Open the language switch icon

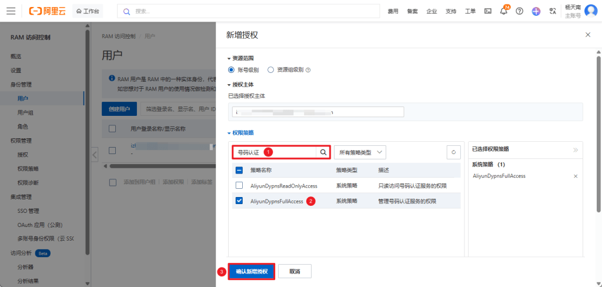click(x=553, y=11)
